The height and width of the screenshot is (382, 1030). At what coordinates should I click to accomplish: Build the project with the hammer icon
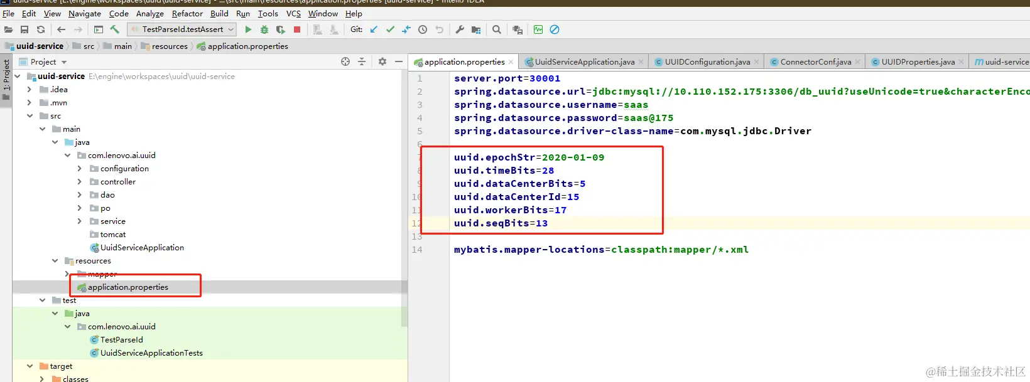(x=115, y=29)
